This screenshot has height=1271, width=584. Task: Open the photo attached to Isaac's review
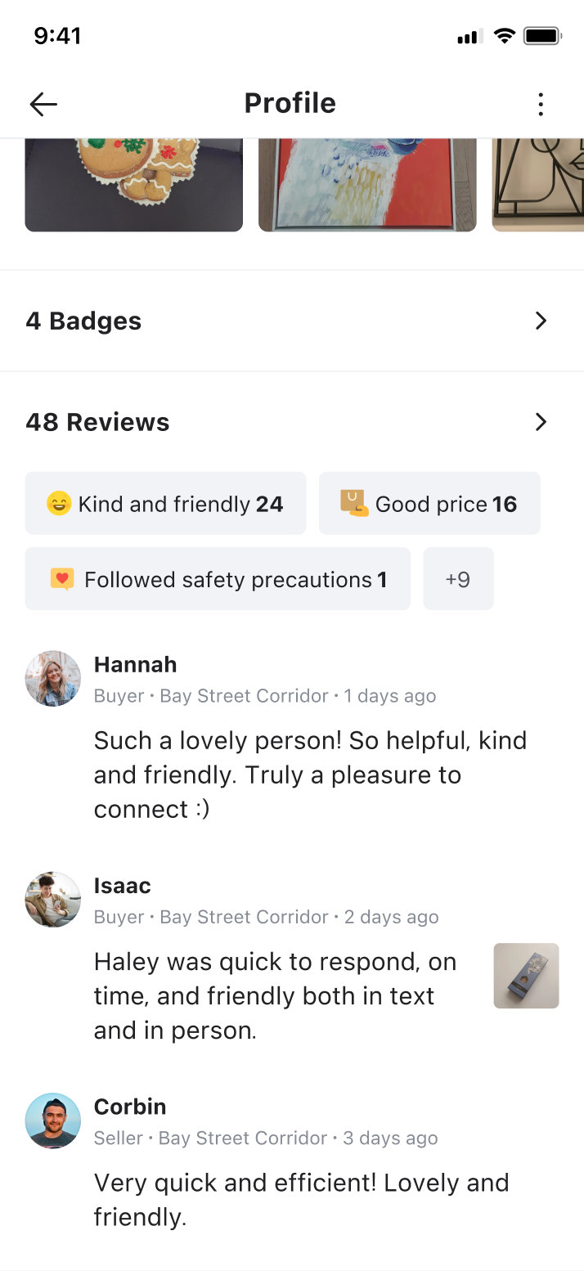[526, 975]
